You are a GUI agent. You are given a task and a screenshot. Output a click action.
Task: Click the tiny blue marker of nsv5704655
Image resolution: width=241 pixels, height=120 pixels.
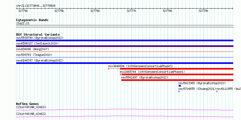tap(179, 91)
